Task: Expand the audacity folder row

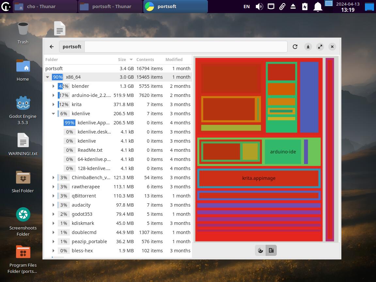Action: pyautogui.click(x=54, y=205)
